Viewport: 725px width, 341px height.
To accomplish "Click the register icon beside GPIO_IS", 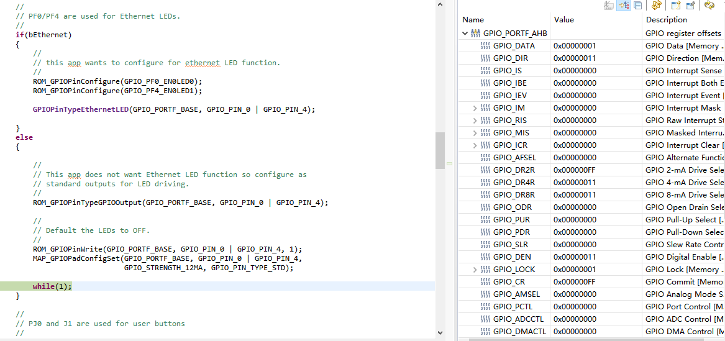I will click(485, 71).
